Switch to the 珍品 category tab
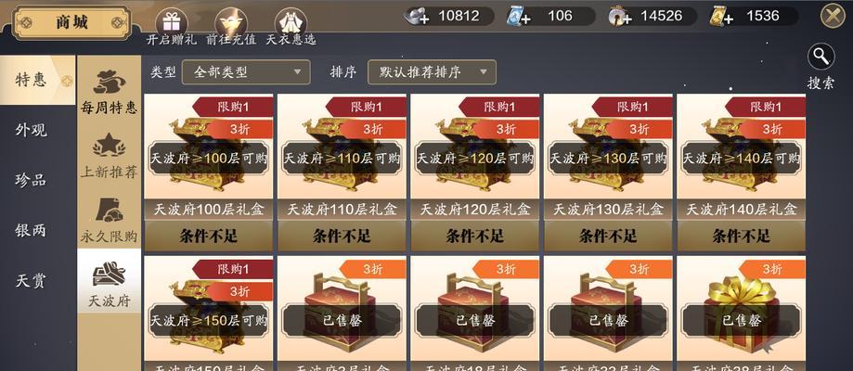 (x=32, y=180)
